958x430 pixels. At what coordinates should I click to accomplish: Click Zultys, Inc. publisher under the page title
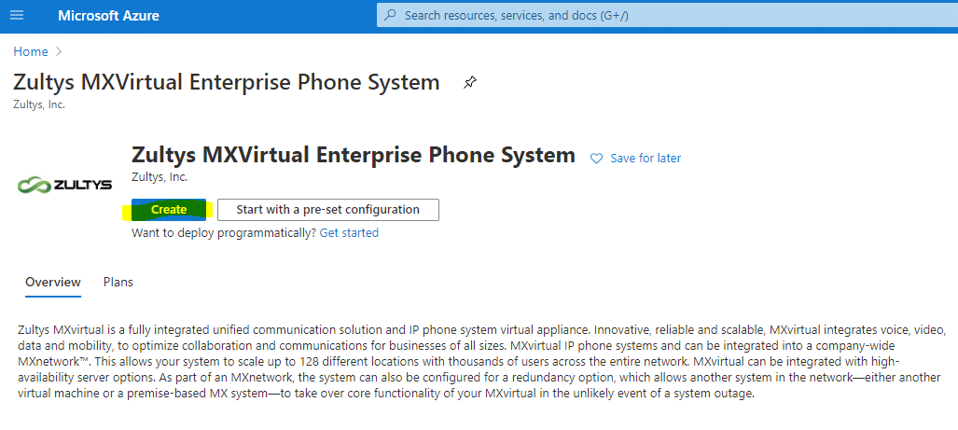pos(39,104)
